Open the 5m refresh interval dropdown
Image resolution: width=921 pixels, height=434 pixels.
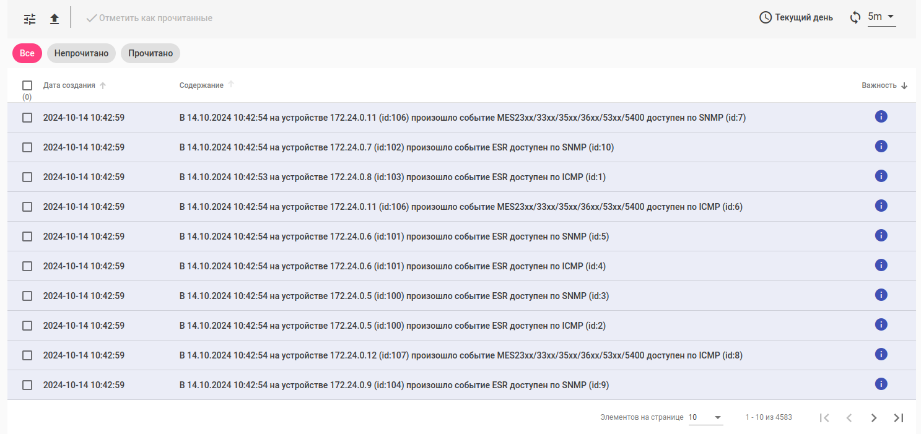click(882, 17)
